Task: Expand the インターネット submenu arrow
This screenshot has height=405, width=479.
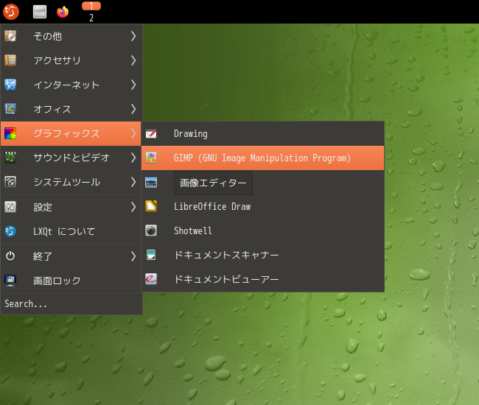Action: pos(133,85)
